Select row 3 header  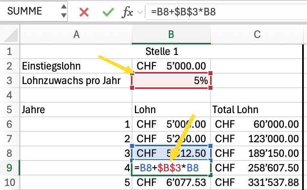point(10,80)
